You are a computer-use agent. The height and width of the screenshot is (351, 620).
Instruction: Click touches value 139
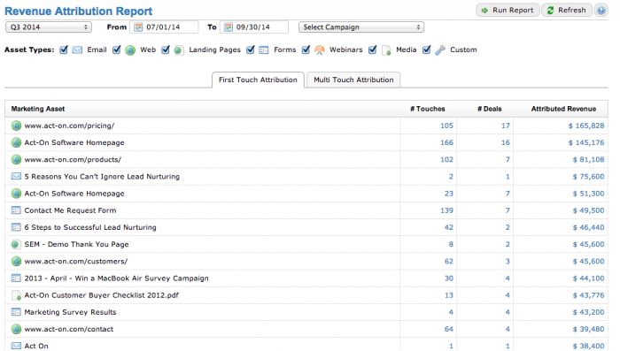[x=446, y=210]
